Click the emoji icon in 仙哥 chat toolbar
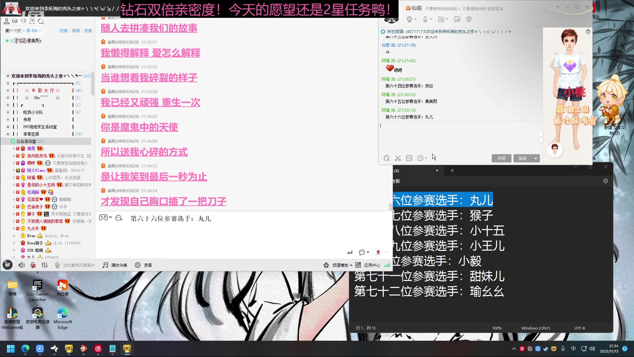This screenshot has width=634, height=357. (x=387, y=158)
